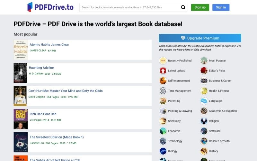Viewport: 257px width, 161px height.
Task: Click the Parenting category icon
Action: [163, 101]
